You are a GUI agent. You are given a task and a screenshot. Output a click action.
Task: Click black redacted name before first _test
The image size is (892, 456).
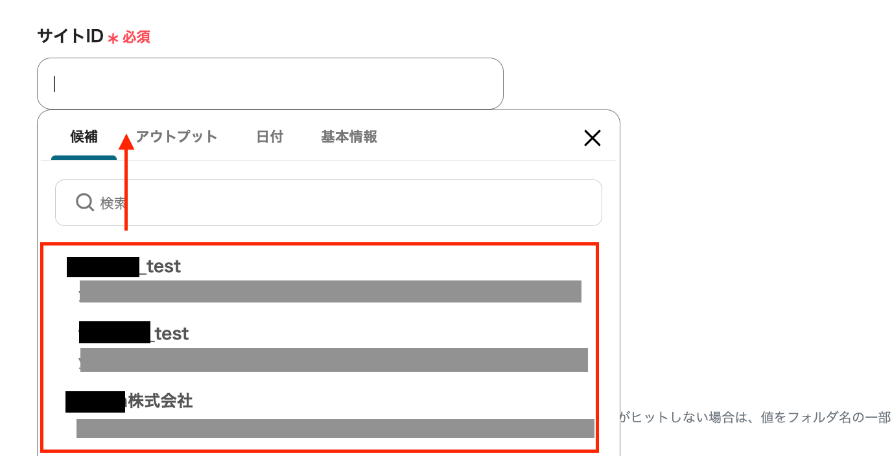(103, 267)
